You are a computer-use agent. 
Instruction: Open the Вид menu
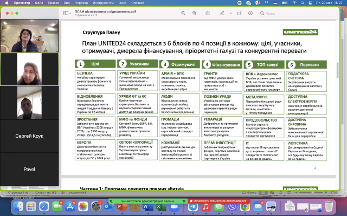coord(67,3)
